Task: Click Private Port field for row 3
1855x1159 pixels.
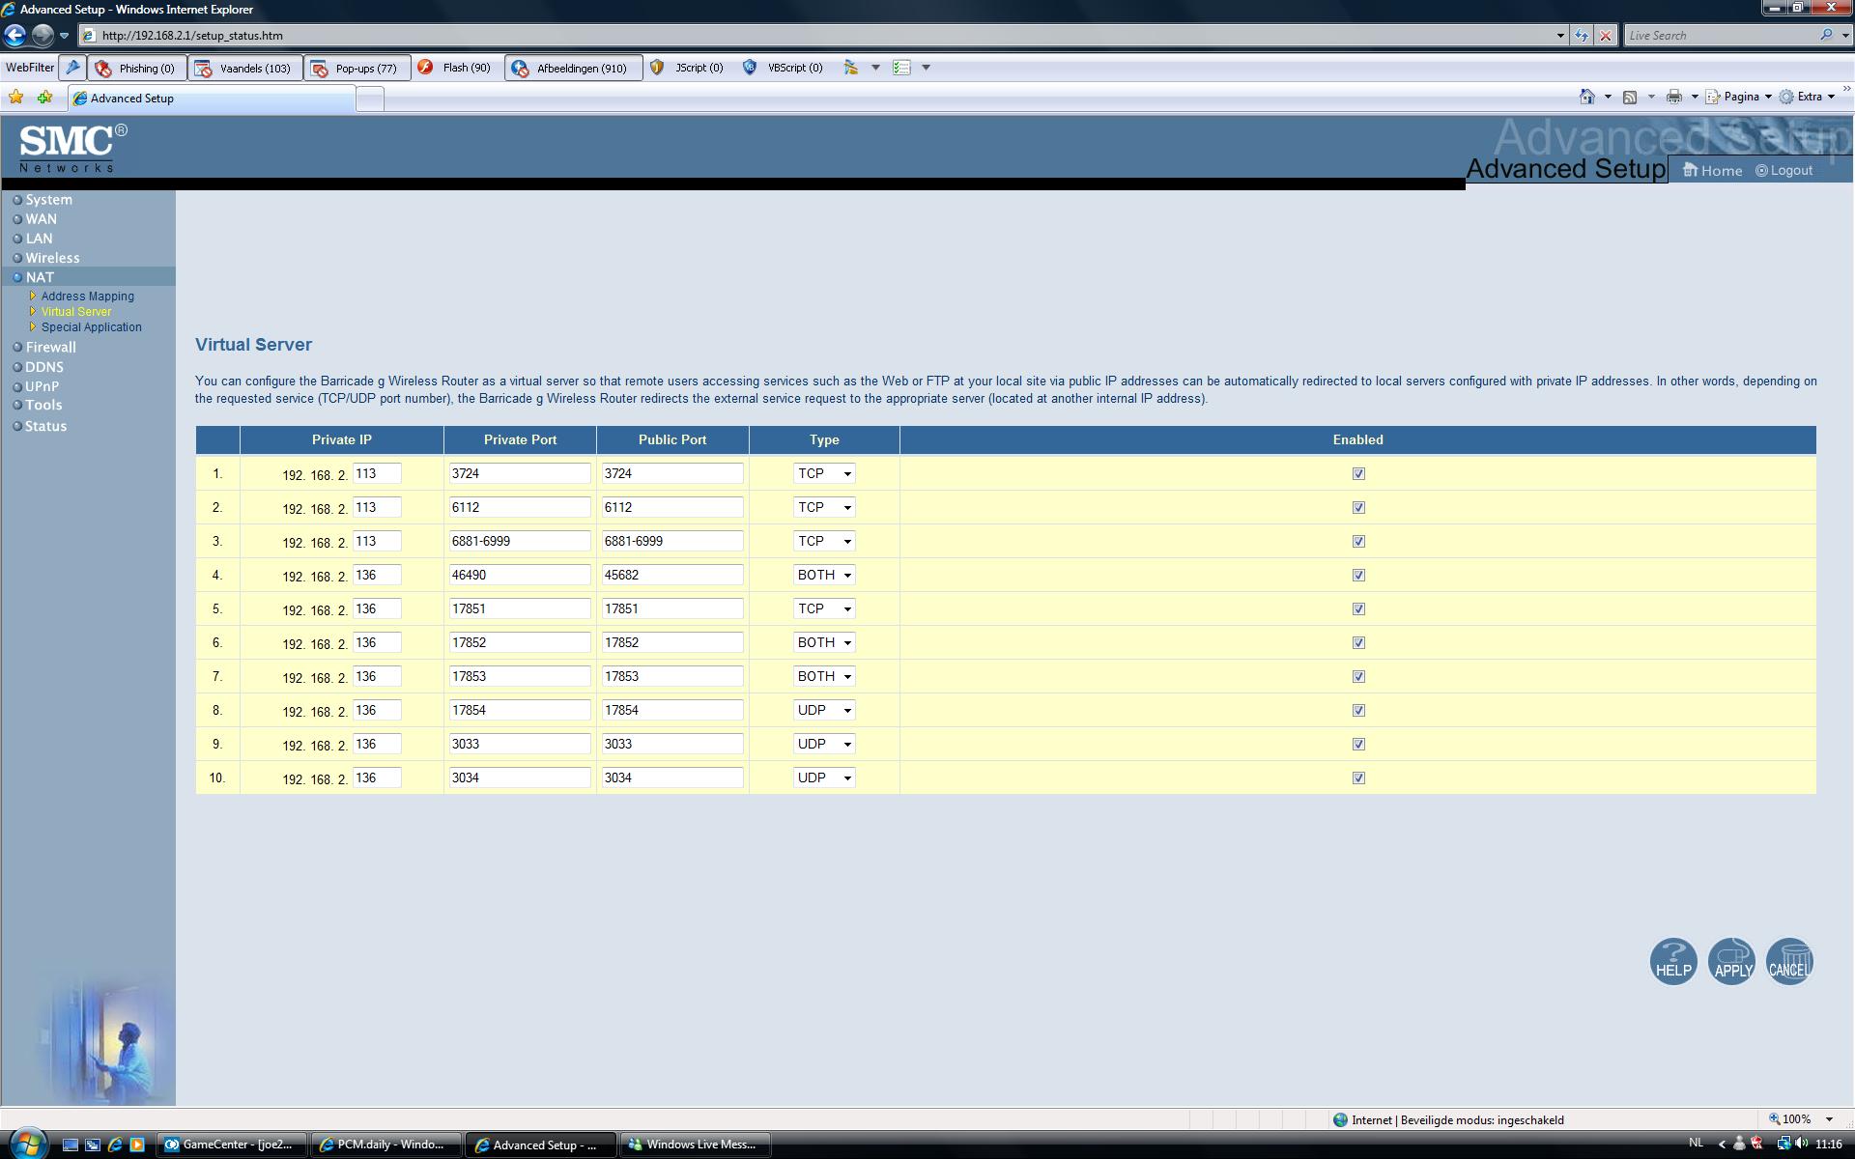Action: tap(519, 541)
